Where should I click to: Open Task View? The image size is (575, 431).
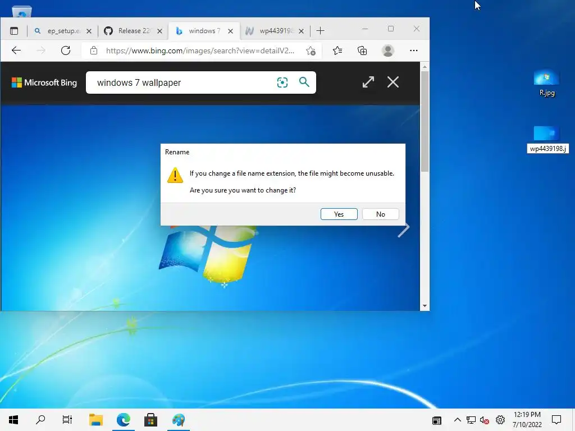tap(67, 420)
